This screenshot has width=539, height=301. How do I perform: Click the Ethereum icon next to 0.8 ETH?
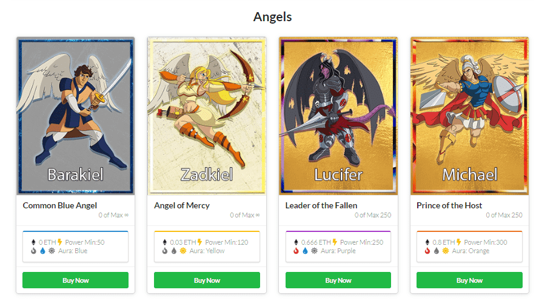(427, 242)
